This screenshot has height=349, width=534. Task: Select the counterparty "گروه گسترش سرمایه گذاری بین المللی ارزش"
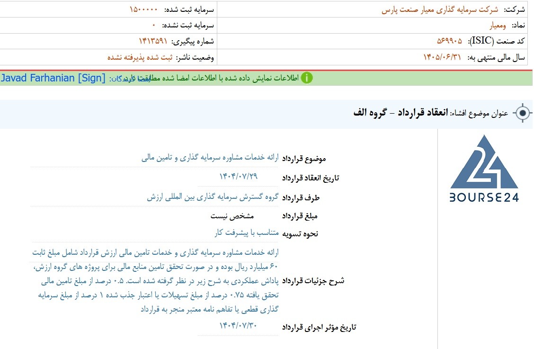(213, 197)
